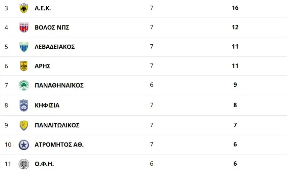Open the ΑΤΡΟΜΗΤΟΣ ΑΘ. team name link
The height and width of the screenshot is (172, 287).
(x=59, y=145)
